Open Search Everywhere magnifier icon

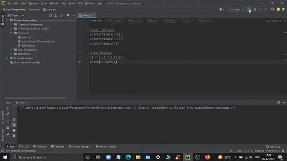273,9
